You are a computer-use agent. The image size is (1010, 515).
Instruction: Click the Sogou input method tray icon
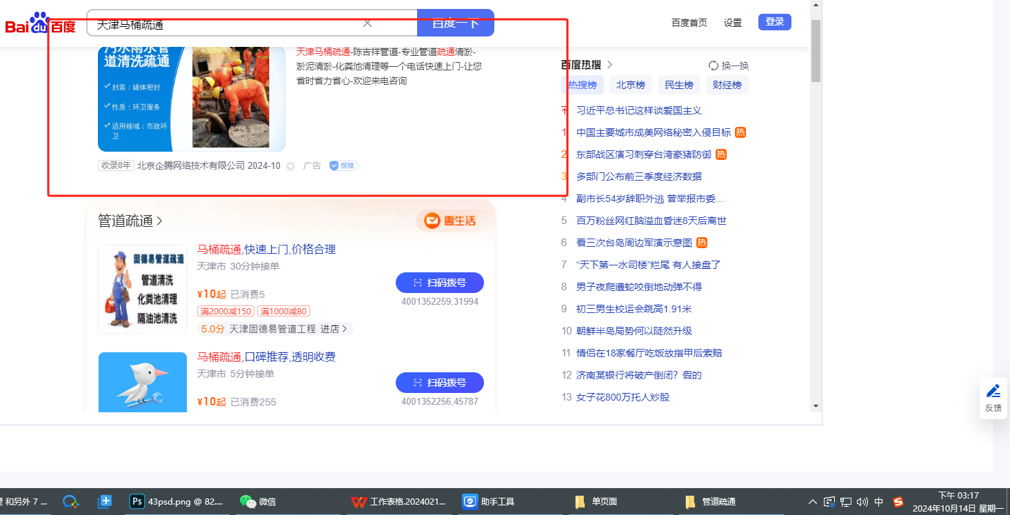click(898, 502)
